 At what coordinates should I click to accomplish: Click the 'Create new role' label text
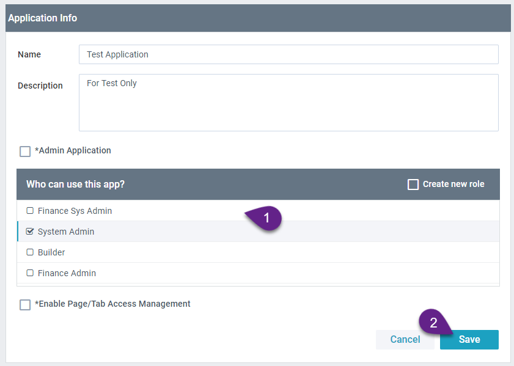453,184
